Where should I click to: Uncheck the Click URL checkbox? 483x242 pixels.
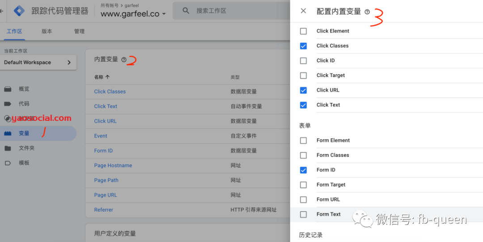tap(303, 90)
